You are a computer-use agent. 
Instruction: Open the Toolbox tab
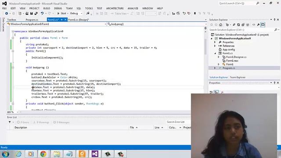point(12,20)
